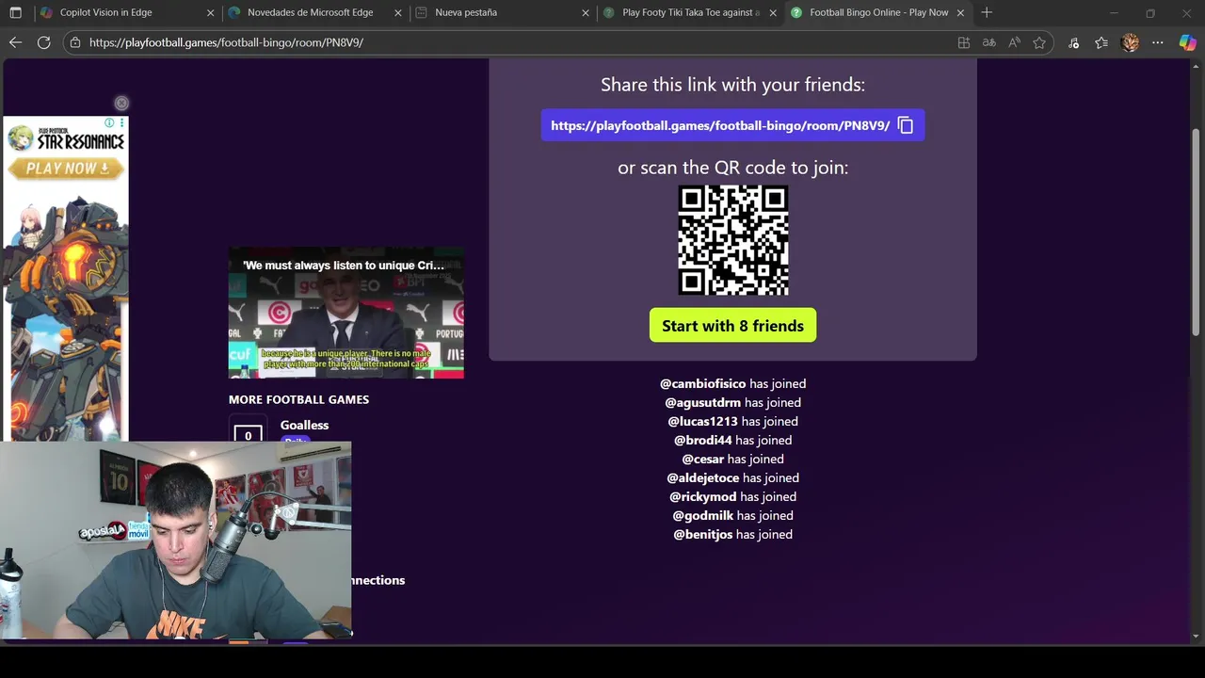The image size is (1205, 678).
Task: Click the QR code image
Action: (733, 240)
